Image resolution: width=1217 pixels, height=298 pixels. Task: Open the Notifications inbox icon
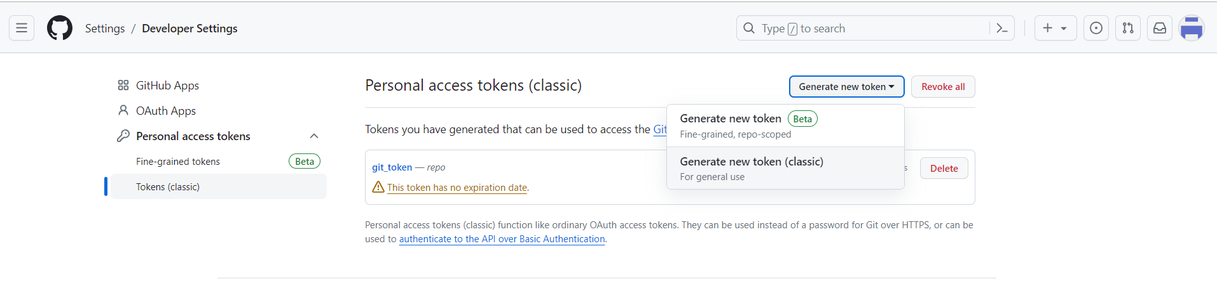pos(1160,28)
